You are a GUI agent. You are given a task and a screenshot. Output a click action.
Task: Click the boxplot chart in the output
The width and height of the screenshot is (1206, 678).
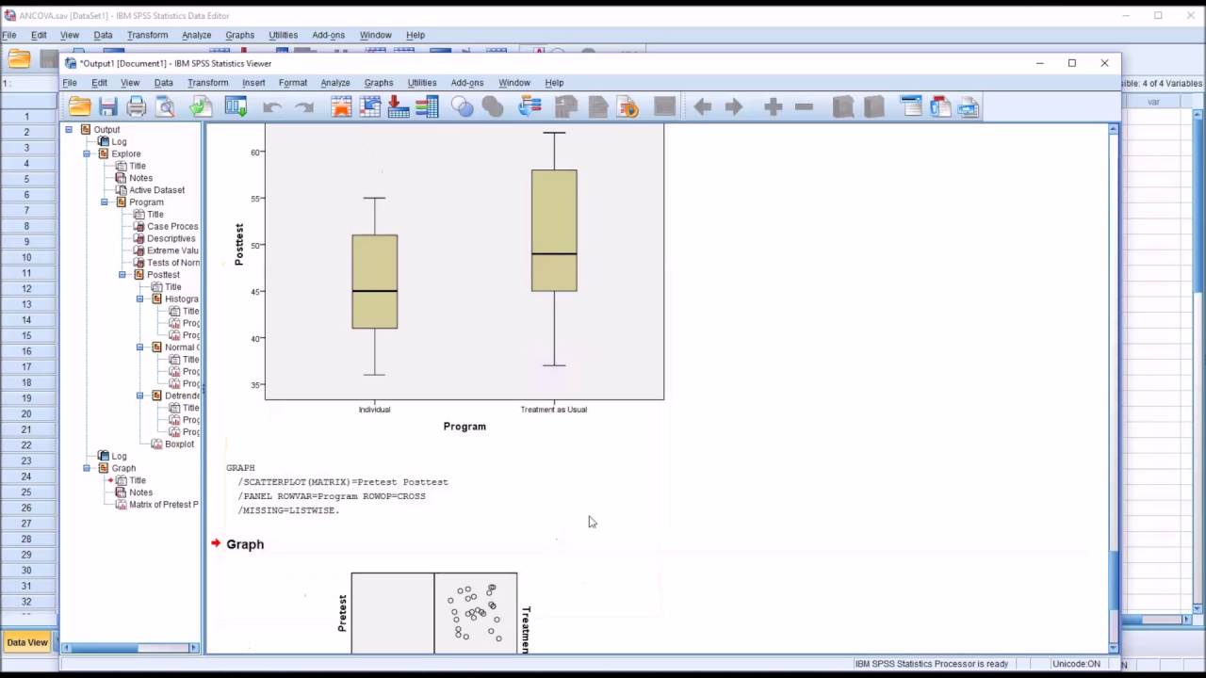pyautogui.click(x=448, y=279)
